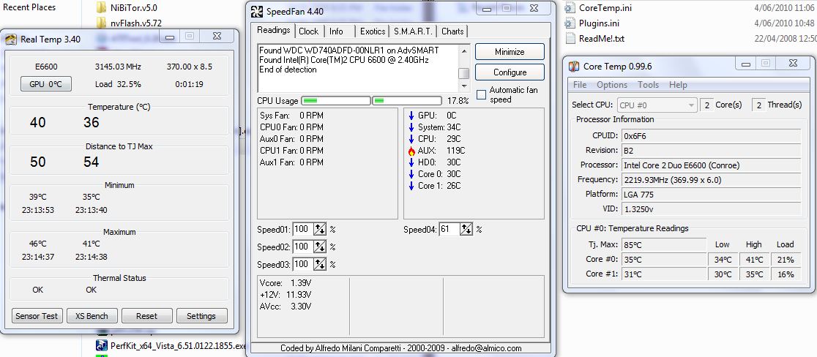Screen dimensions: 817x357
Task: Click the Speed01 value field
Action: 303,229
